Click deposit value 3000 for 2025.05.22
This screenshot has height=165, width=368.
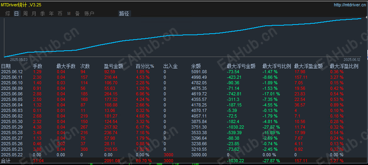[x=168, y=155]
